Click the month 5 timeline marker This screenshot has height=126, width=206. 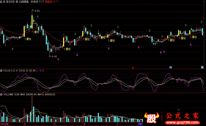click(55, 124)
